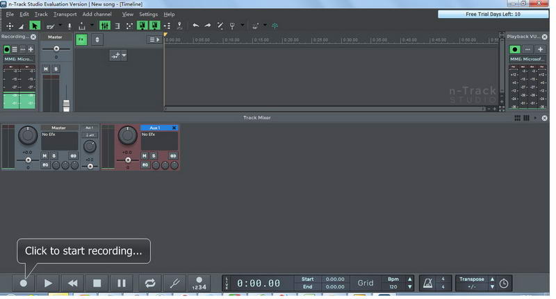Close the Recording VU meter panel

pos(33,37)
